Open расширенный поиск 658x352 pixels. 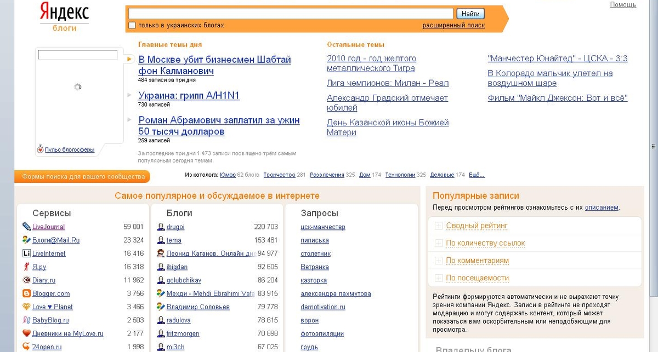pyautogui.click(x=457, y=25)
